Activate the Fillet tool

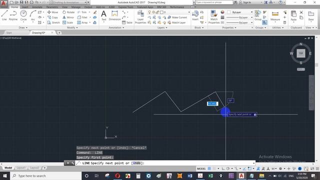click(x=82, y=17)
